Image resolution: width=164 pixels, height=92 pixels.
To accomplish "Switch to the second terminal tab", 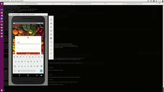I will click(x=81, y=4).
